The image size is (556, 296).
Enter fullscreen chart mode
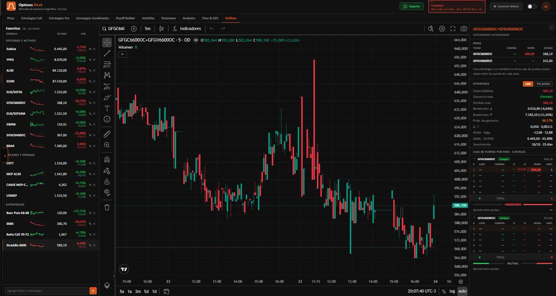453,29
